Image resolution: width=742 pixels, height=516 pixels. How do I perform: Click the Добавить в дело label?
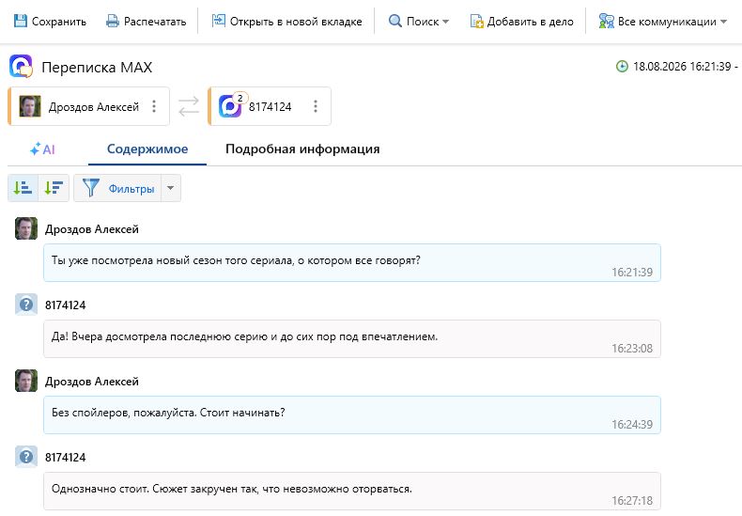(x=531, y=22)
